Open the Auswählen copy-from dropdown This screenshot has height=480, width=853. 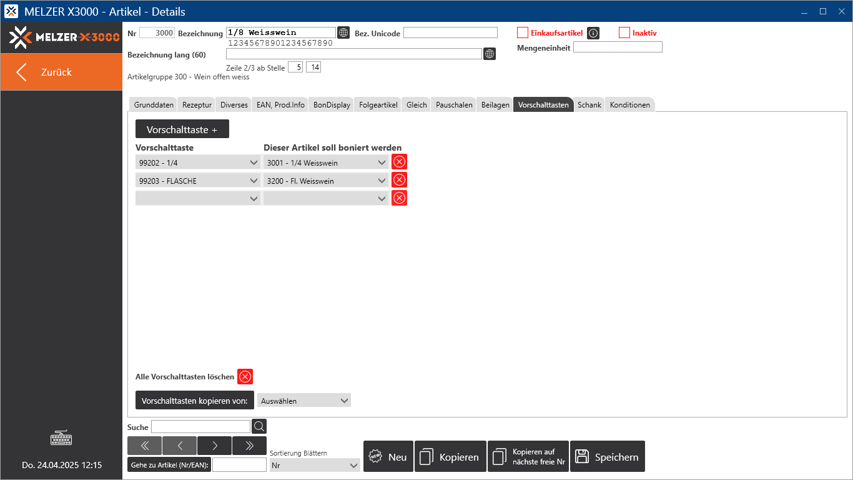click(x=304, y=401)
